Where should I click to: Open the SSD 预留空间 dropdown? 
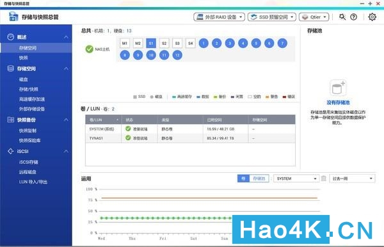[272, 17]
